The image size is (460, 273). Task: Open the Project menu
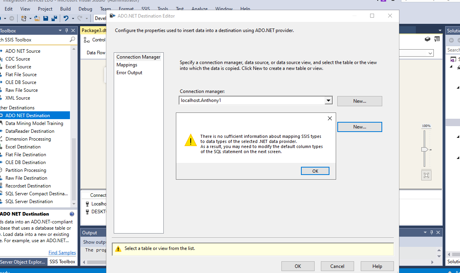click(x=45, y=9)
